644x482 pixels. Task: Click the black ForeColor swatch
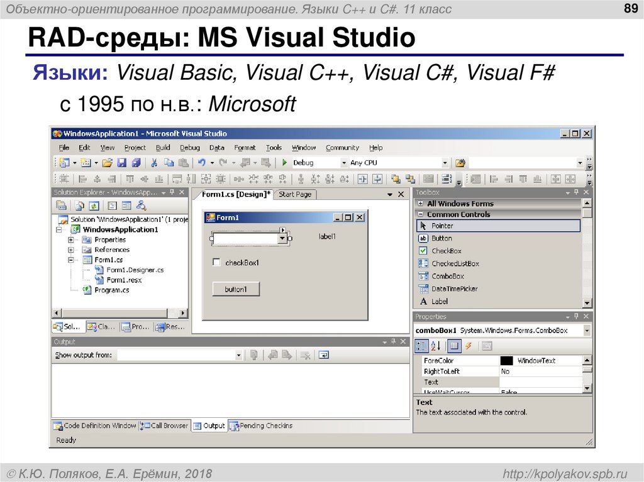(x=506, y=361)
